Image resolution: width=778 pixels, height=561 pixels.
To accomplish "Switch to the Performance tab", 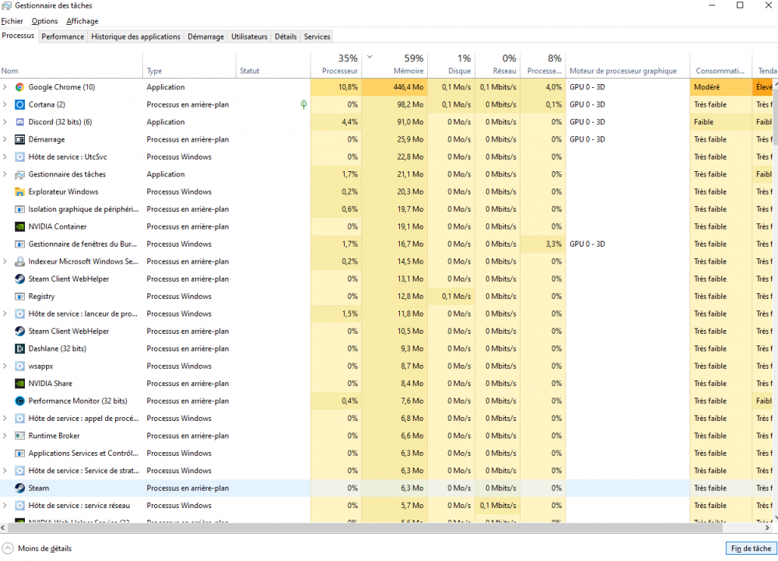I will pos(62,37).
